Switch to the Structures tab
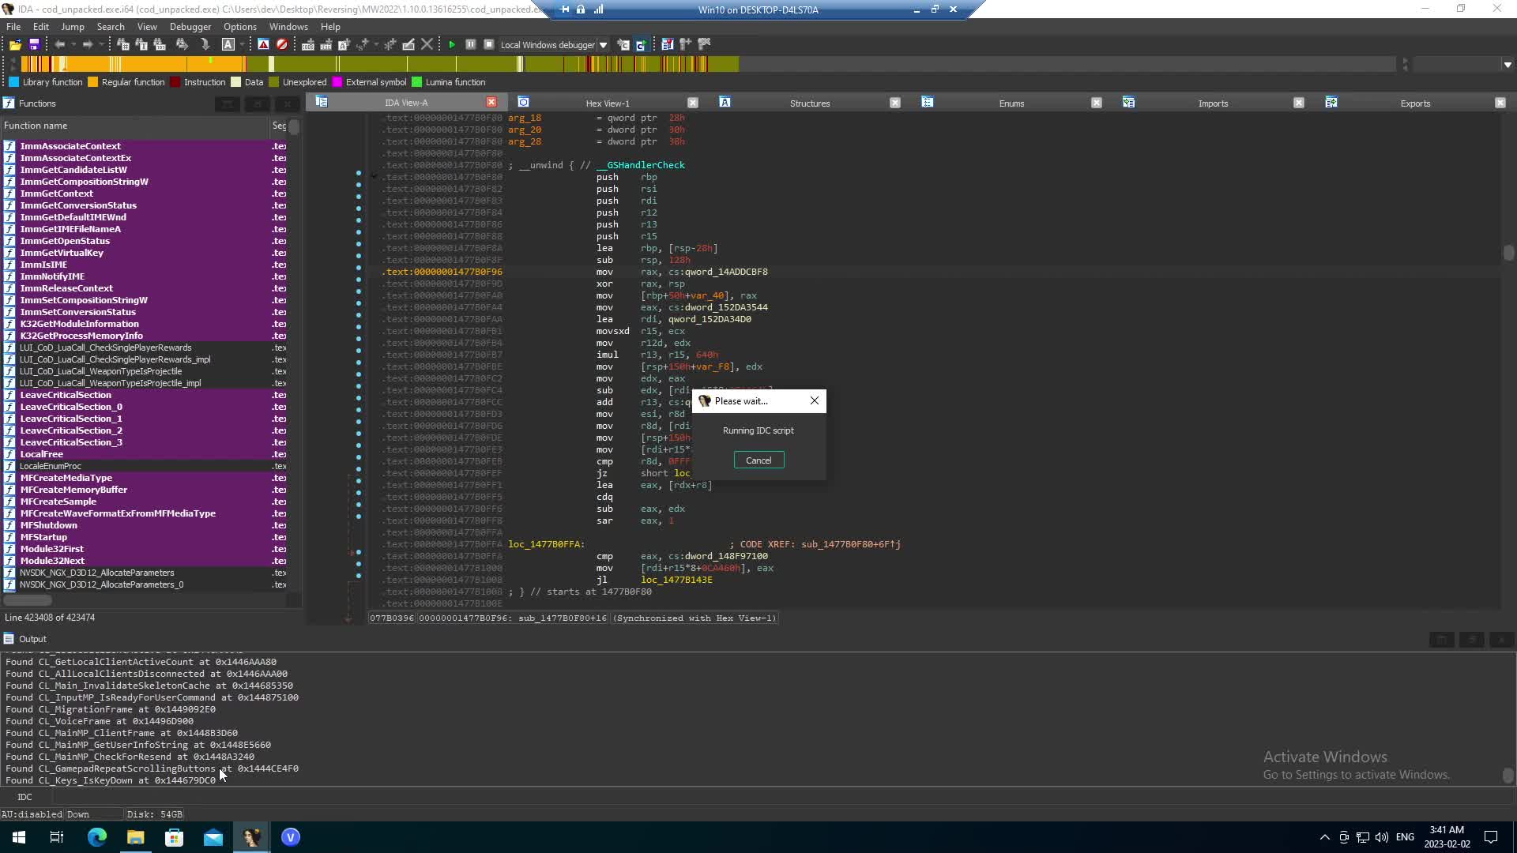1517x853 pixels. [x=809, y=103]
